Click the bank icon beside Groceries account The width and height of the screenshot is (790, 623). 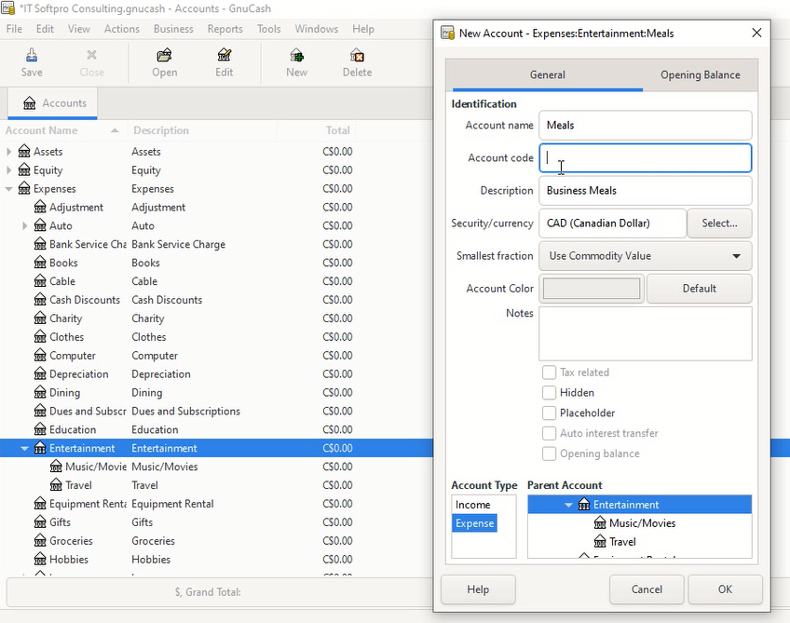coord(41,541)
